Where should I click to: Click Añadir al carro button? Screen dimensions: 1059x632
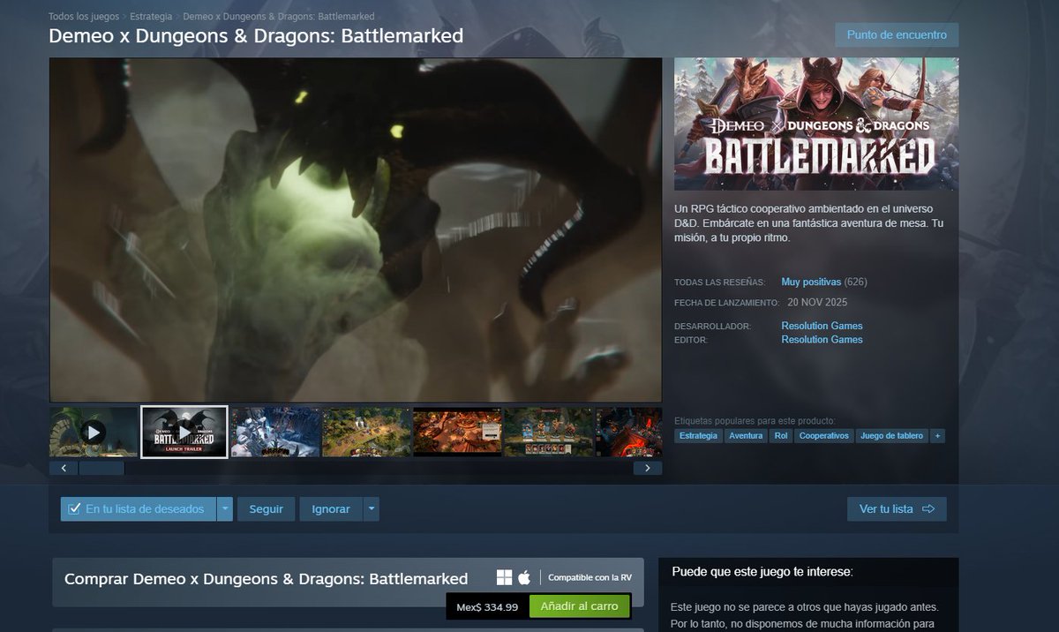pyautogui.click(x=580, y=607)
